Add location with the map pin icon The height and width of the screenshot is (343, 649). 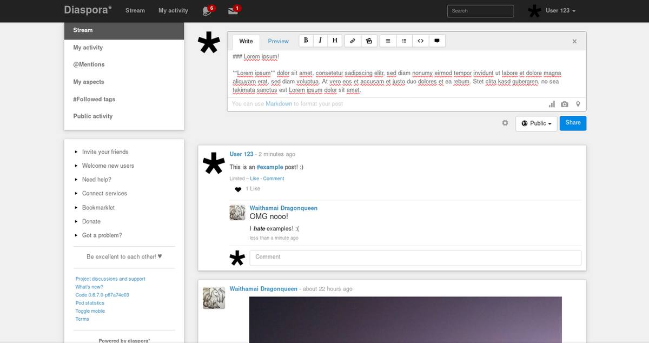(578, 104)
